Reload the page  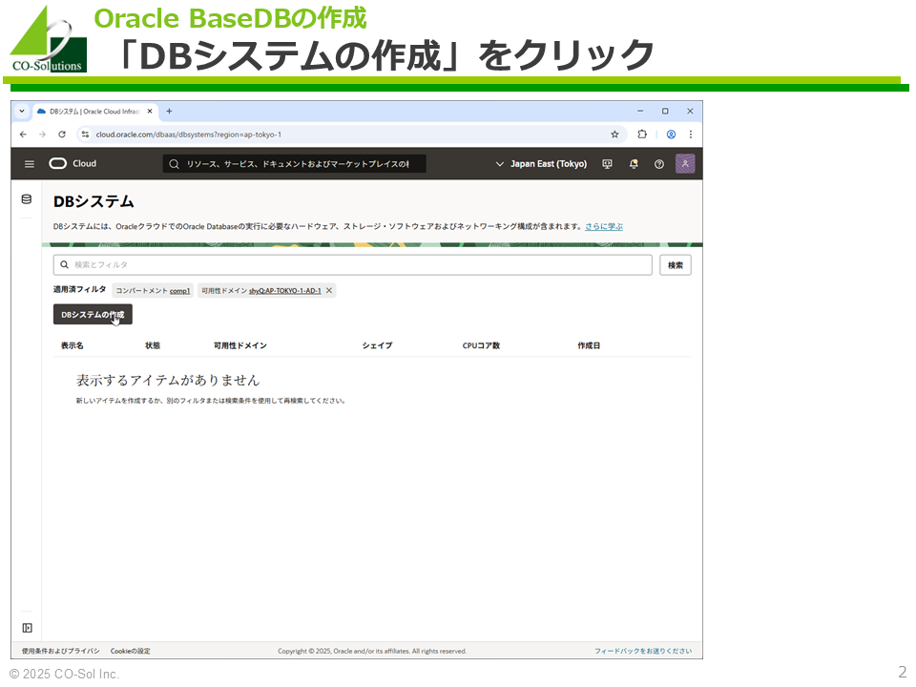62,135
